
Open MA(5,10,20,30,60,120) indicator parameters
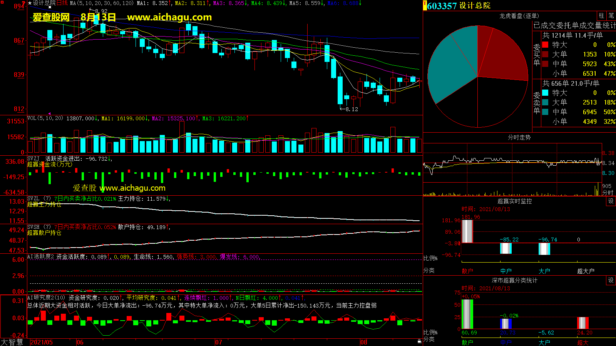pos(102,3)
